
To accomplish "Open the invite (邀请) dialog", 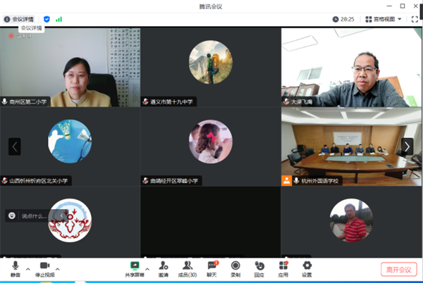I will coord(164,268).
